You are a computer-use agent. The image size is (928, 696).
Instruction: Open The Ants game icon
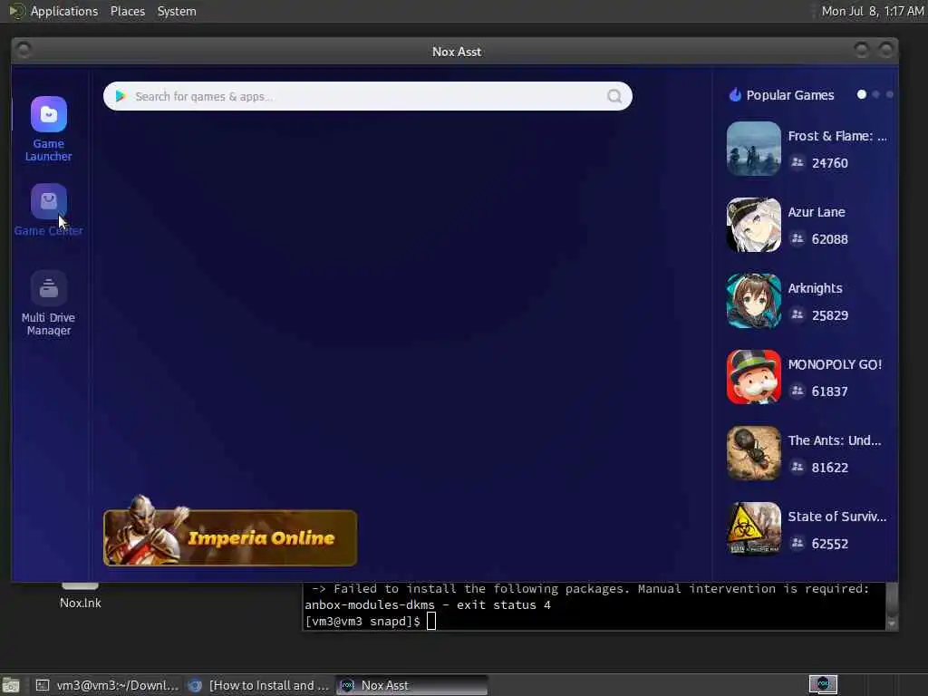(753, 453)
